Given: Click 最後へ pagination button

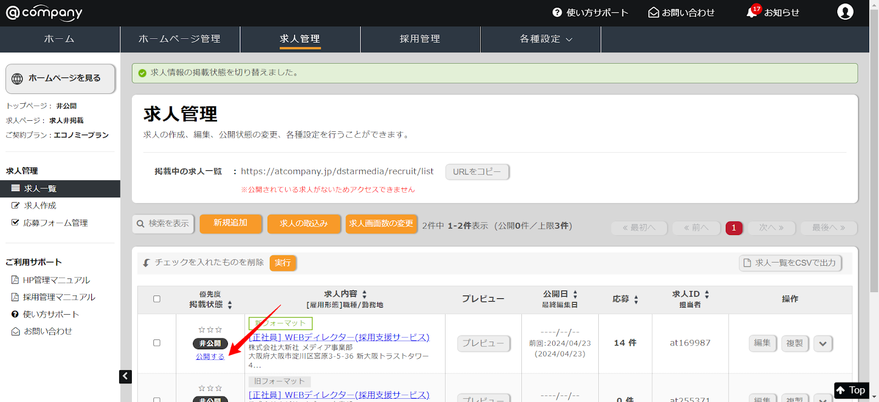Looking at the screenshot, I should 828,227.
